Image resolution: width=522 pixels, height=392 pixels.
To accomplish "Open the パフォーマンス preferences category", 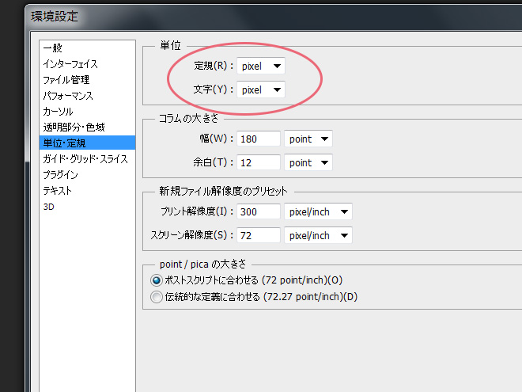I will click(x=68, y=96).
